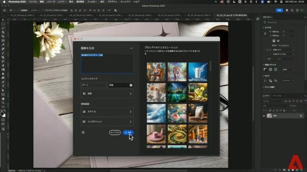
Task: Switch to the チャンネル panel tab
Action: [277, 95]
